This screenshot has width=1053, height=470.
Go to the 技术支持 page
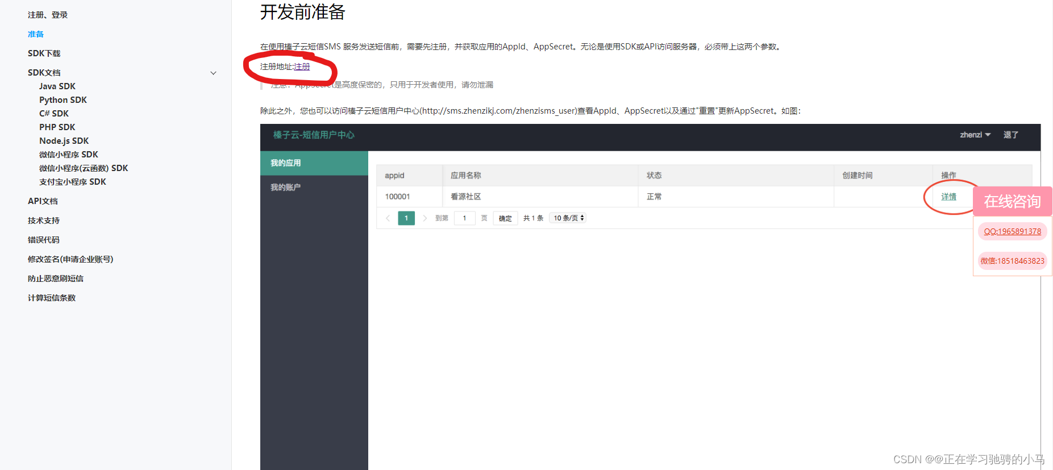[44, 221]
